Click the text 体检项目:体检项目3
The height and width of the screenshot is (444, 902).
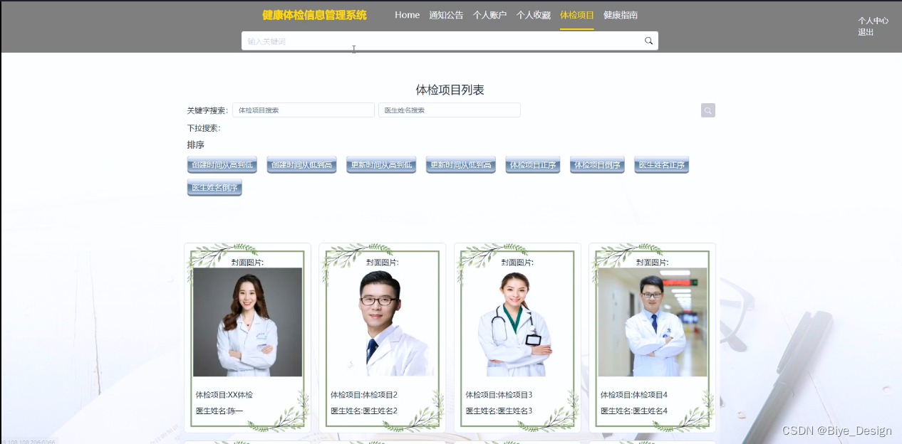499,395
